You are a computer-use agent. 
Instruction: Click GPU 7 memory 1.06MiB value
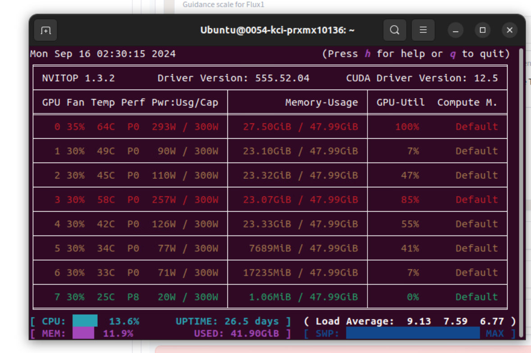pyautogui.click(x=270, y=297)
